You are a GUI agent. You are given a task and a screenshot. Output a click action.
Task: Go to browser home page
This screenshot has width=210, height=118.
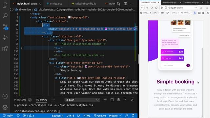(156, 8)
